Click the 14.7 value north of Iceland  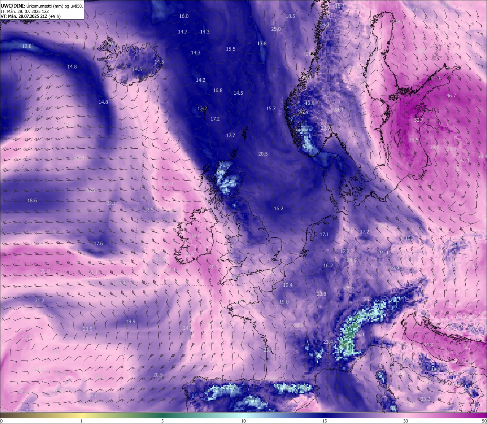(183, 32)
